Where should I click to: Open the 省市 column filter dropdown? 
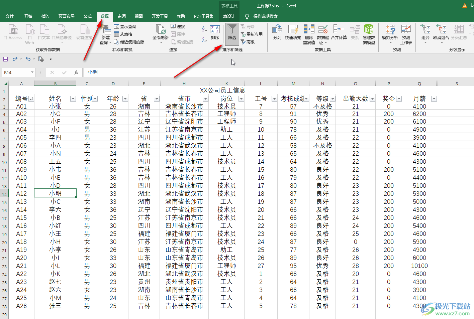206,99
